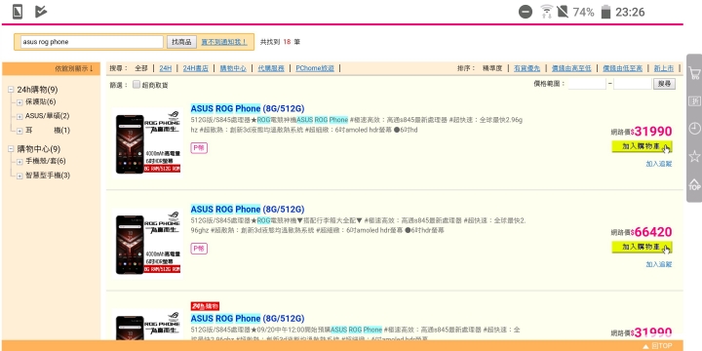Image resolution: width=702 pixels, height=351 pixels.
Task: Open the coupon (折) sidebar icon
Action: (x=694, y=101)
